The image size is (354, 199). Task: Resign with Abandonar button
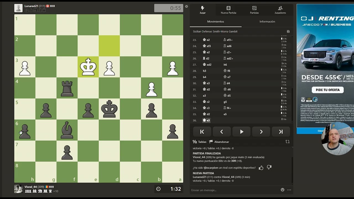(219, 142)
